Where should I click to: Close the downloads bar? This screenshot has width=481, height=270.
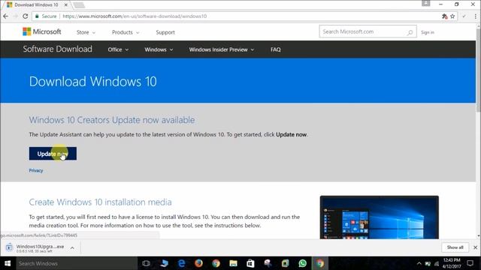tap(476, 247)
